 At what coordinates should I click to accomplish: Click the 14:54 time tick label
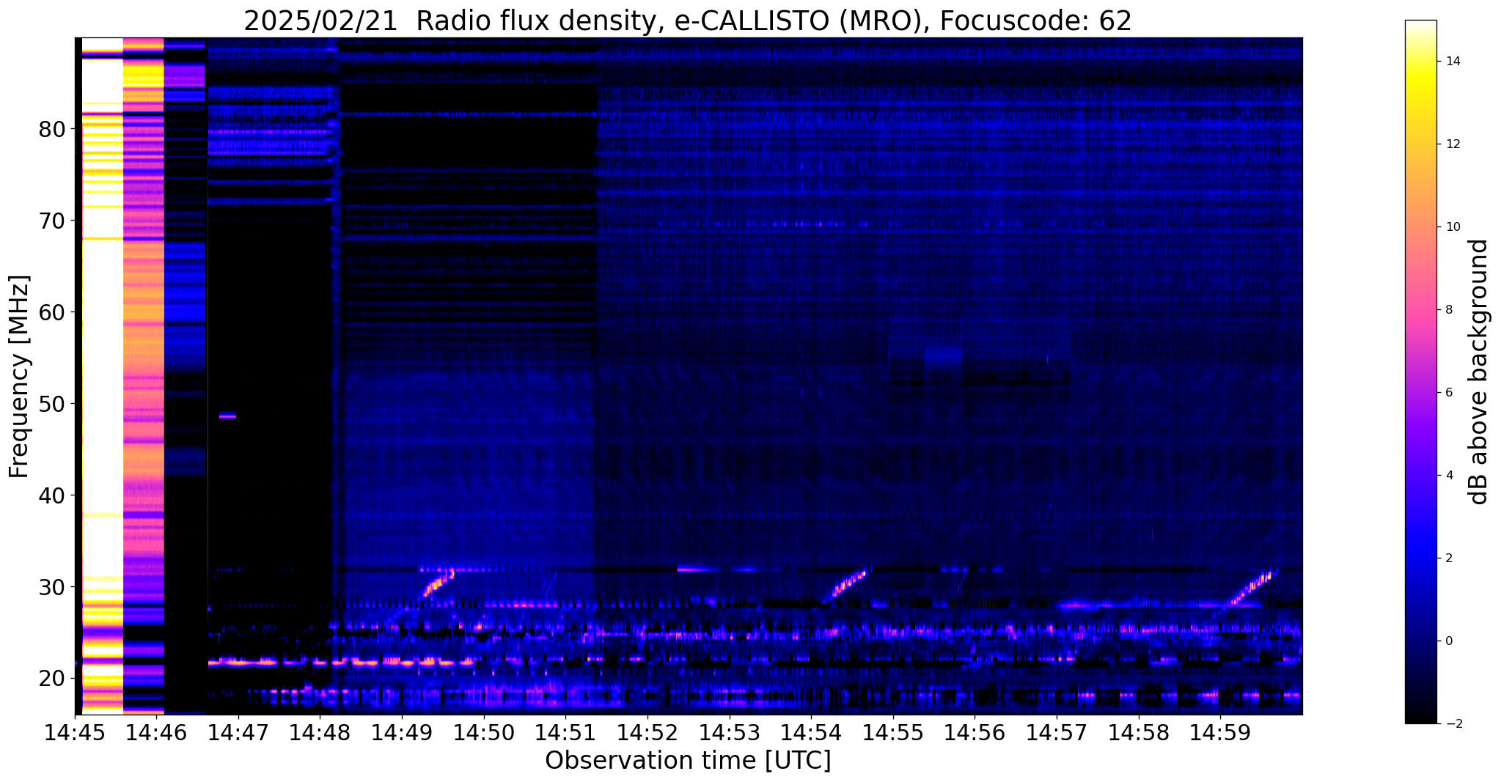tap(811, 733)
